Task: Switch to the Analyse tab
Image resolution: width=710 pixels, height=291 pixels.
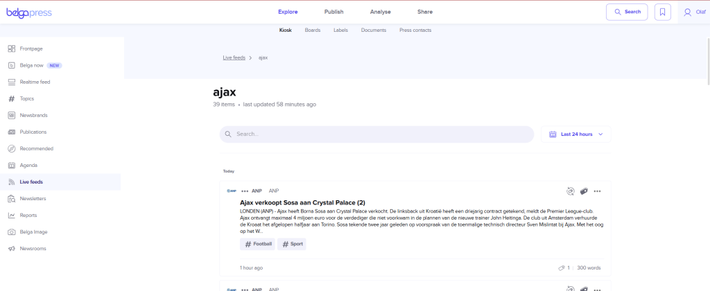Action: tap(380, 12)
